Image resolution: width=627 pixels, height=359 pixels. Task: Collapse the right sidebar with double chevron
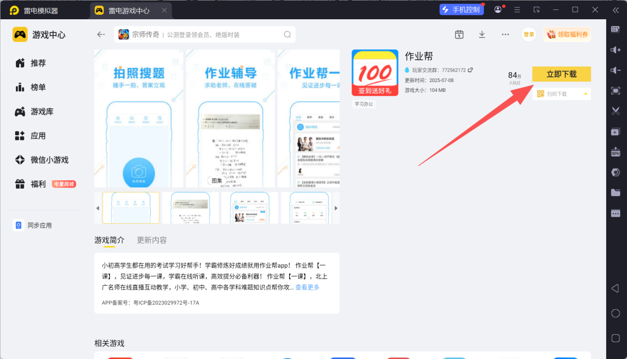(616, 10)
